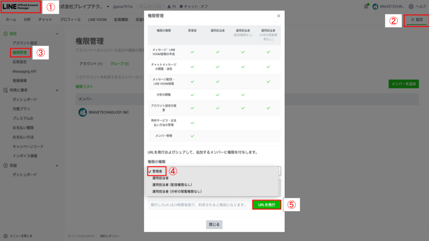
Task: Open アカウント設定 in sidebar
Action: coord(25,43)
